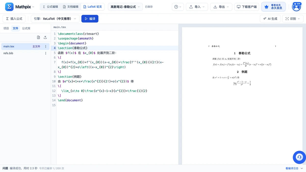
Task: Open the refs.bib three-dot menu
Action: 46,53
